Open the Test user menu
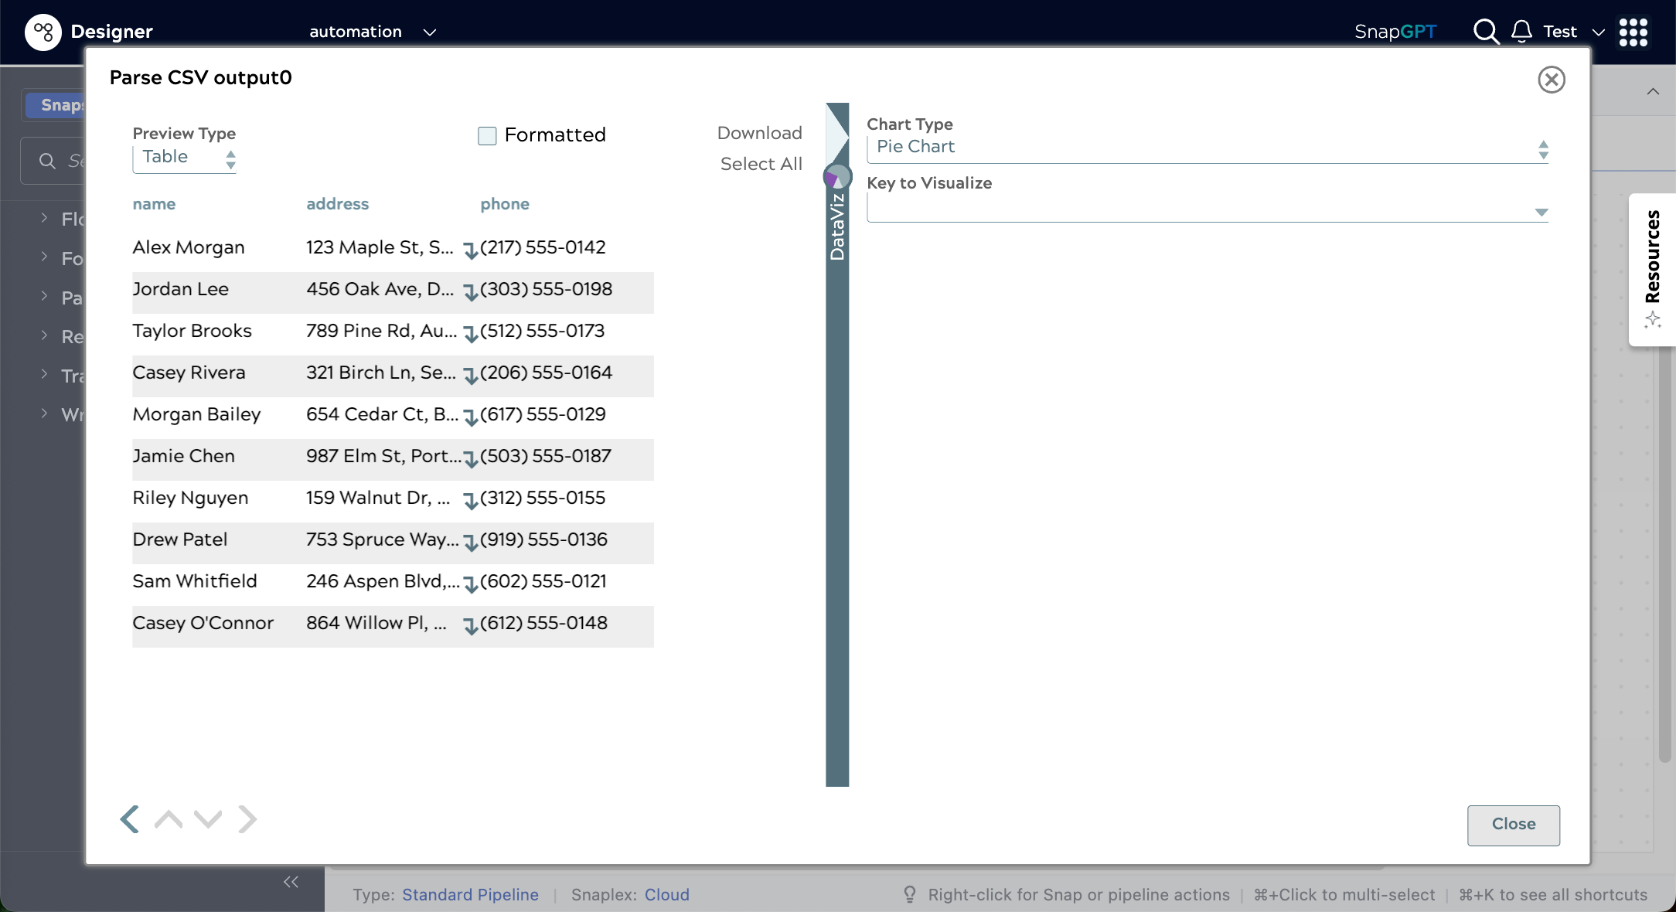 pos(1574,32)
